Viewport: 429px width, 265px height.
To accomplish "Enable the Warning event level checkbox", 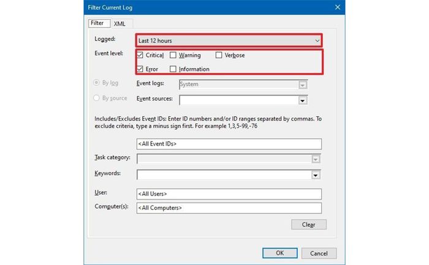I will pyautogui.click(x=173, y=55).
